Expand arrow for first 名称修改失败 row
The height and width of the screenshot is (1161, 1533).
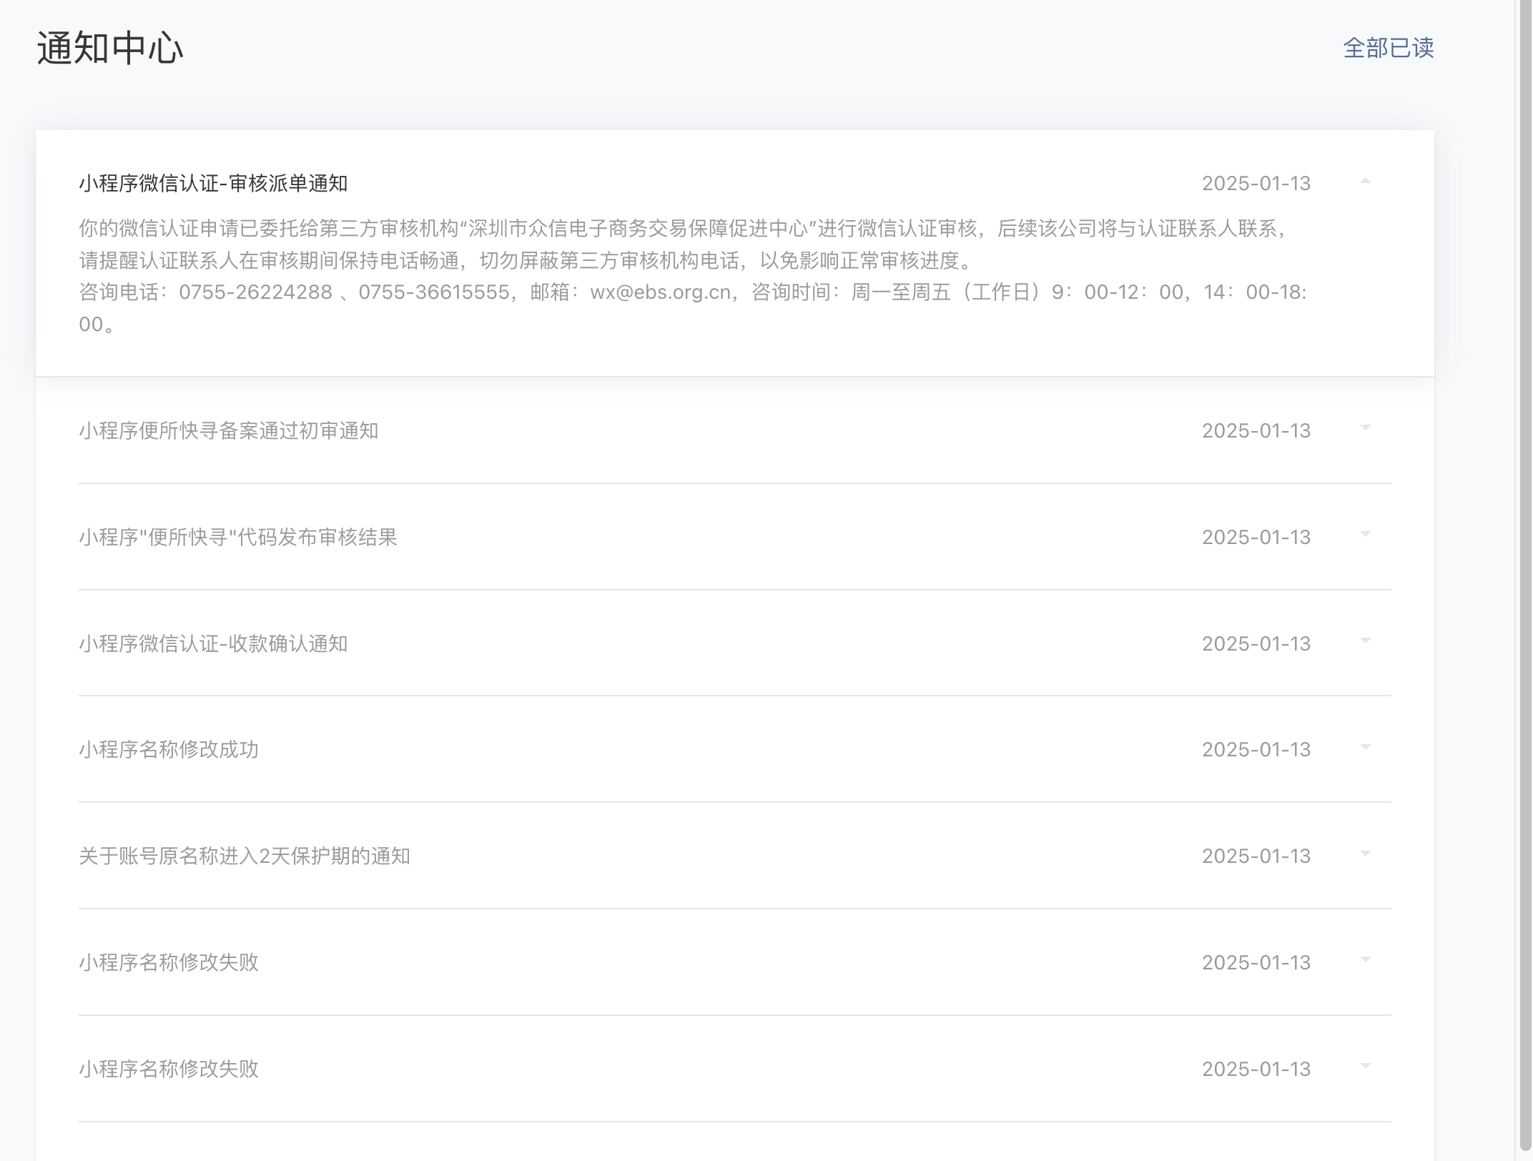tap(1365, 960)
